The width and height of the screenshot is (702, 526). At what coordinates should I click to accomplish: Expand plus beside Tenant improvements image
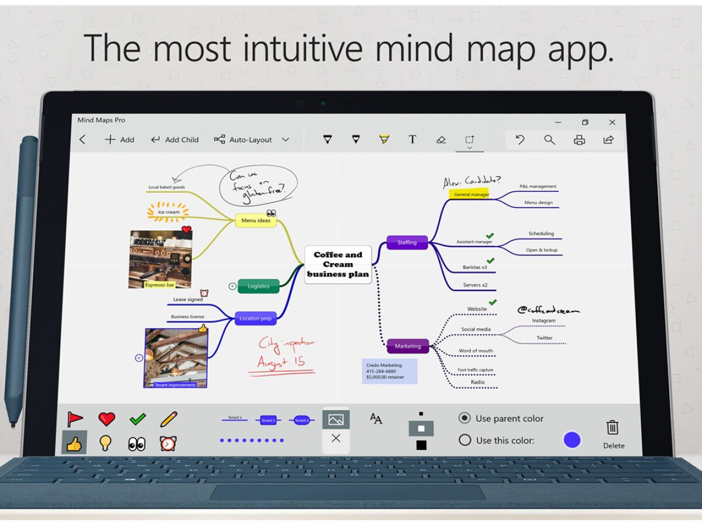[139, 358]
